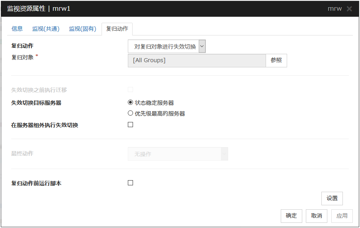This screenshot has height=228, width=360.
Task: Expand the 复归动作 dropdown arrow
Action: point(202,46)
